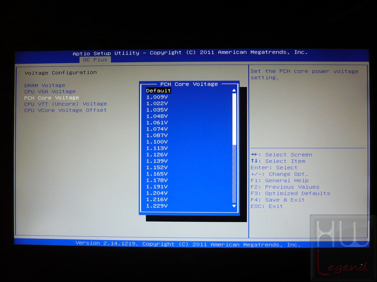Choose 1.191V in the voltage list

click(157, 187)
